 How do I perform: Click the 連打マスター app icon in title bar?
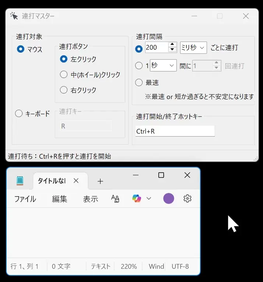click(x=14, y=16)
